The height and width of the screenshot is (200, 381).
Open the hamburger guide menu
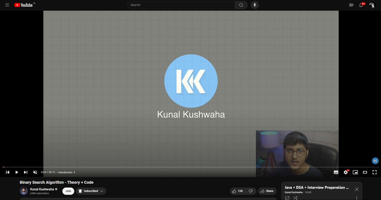pyautogui.click(x=7, y=5)
